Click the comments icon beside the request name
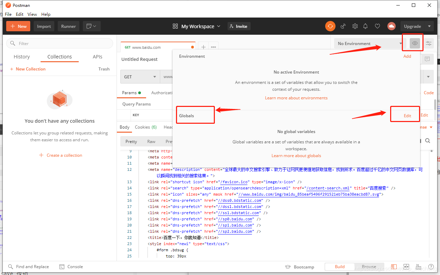440x275 pixels. click(427, 59)
